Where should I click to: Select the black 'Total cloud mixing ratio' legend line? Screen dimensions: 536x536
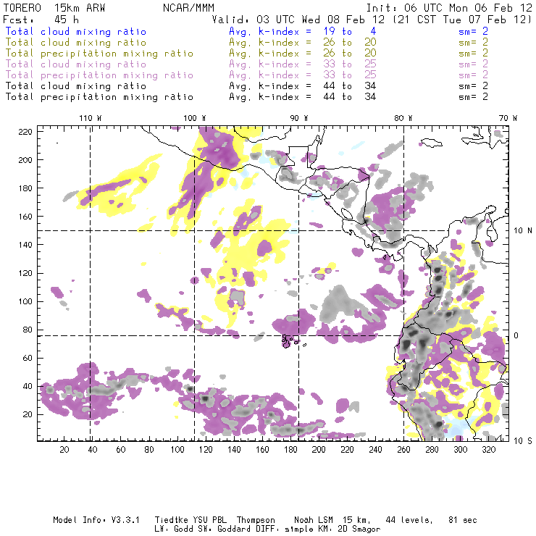coord(76,85)
